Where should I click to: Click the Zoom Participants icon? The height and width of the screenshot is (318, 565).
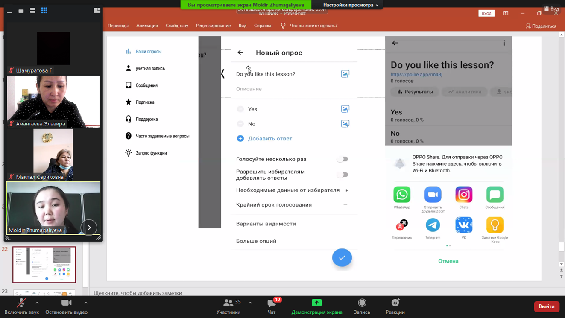tap(228, 303)
